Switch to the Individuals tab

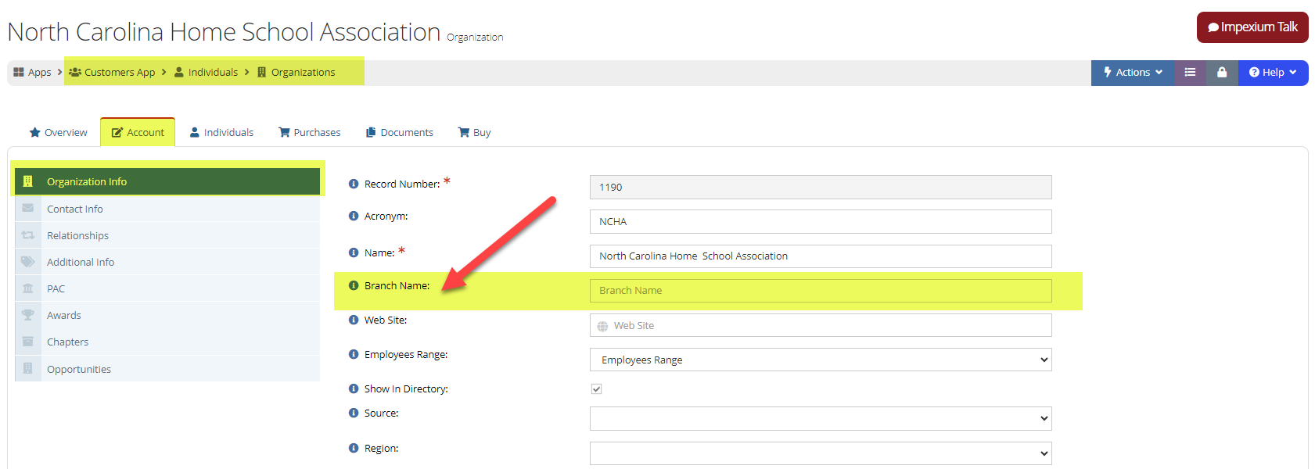coord(221,132)
